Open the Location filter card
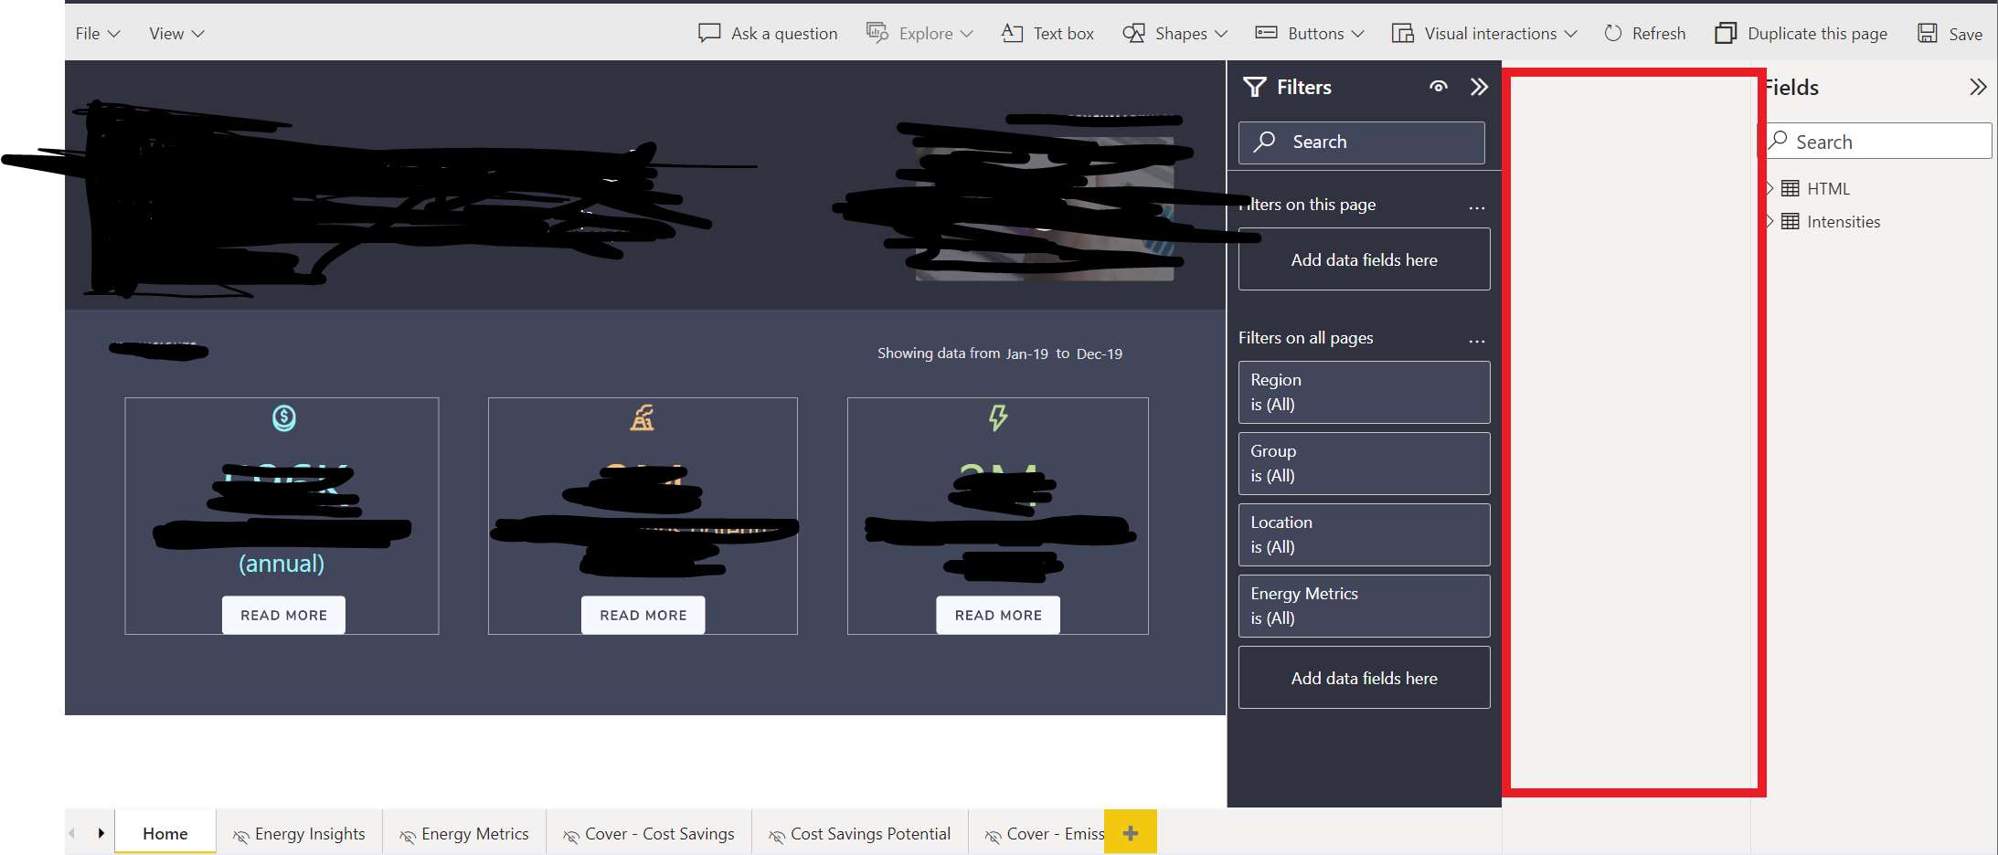 point(1365,534)
